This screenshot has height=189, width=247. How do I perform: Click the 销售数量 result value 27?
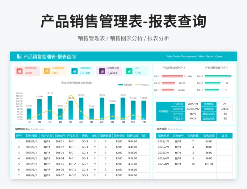(225, 104)
